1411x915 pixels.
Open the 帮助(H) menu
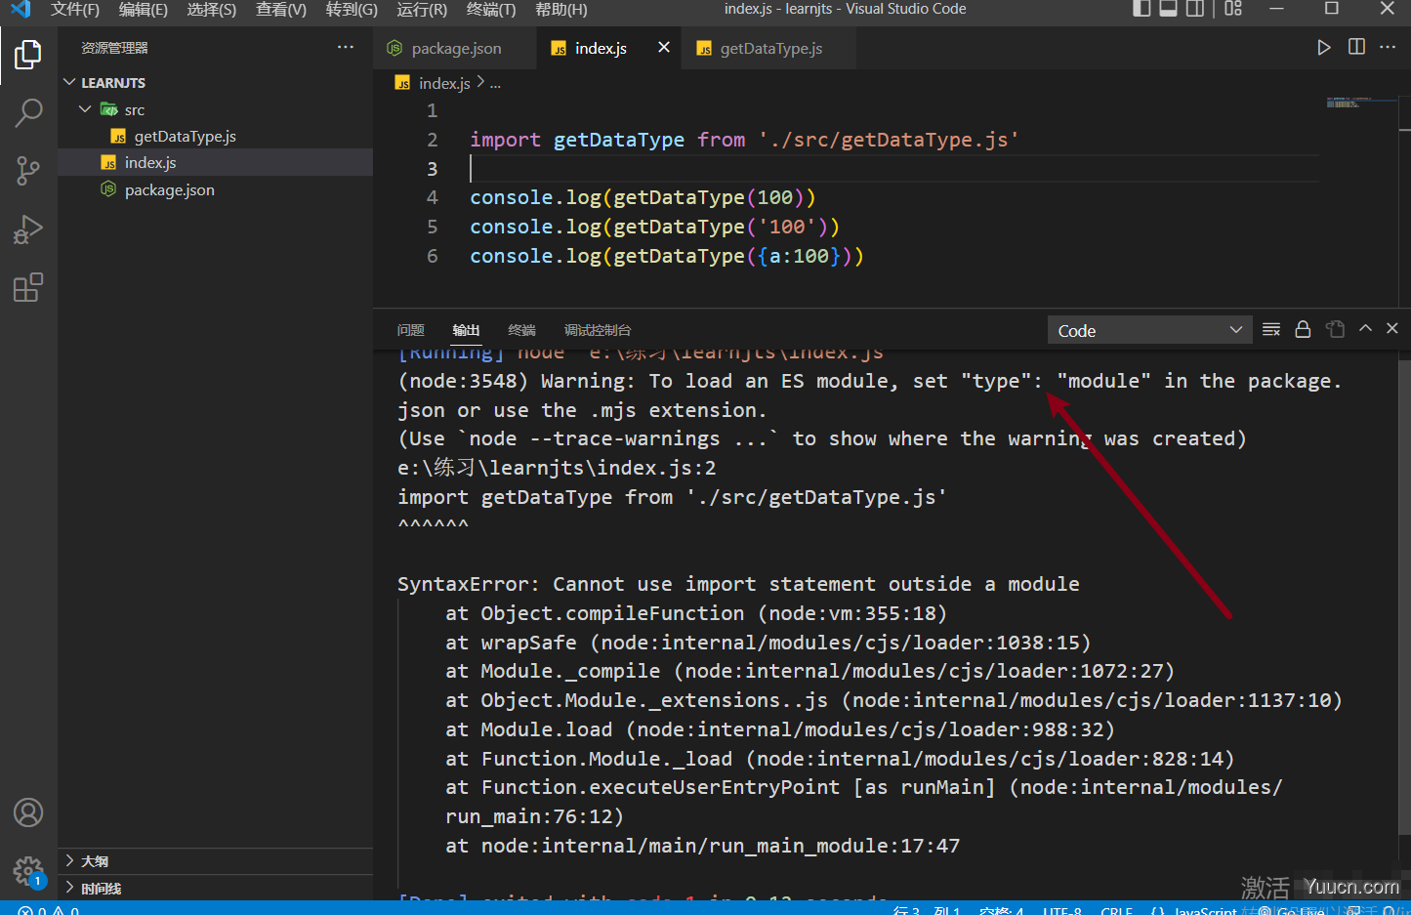[561, 9]
